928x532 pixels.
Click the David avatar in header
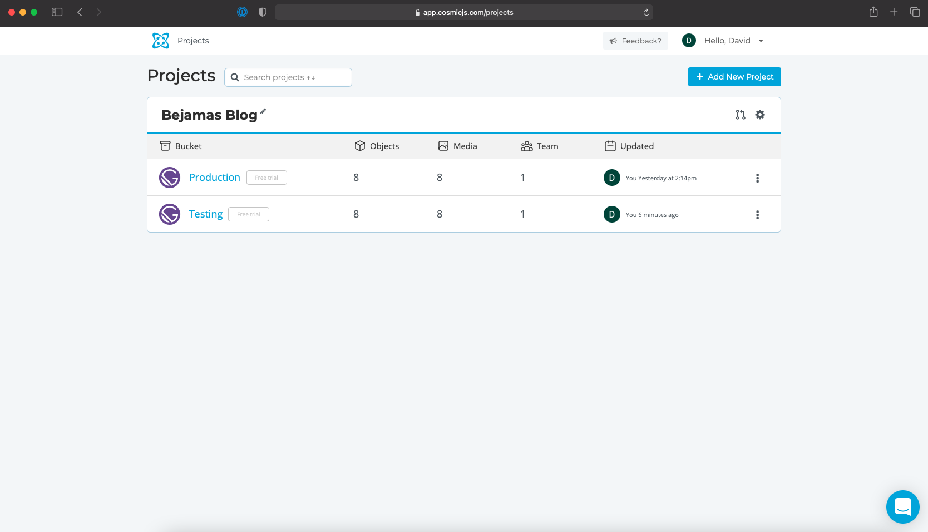pos(689,41)
